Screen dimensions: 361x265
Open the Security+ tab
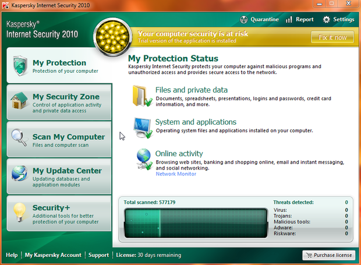point(59,213)
